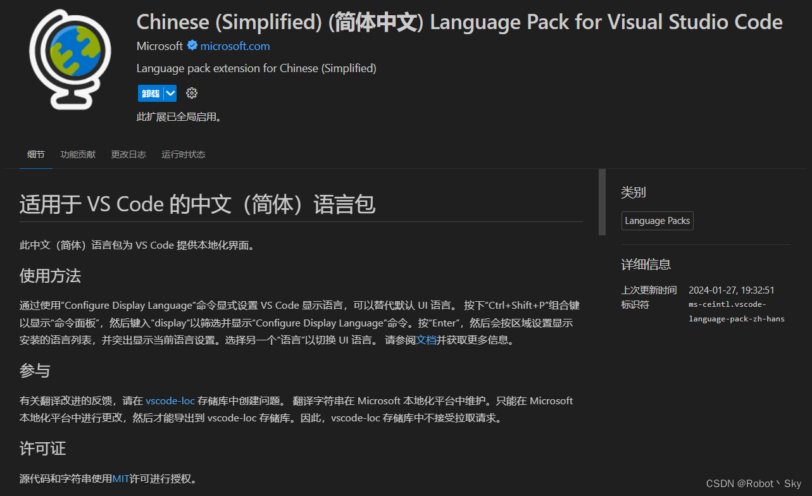Click the identifier ms-ceintl.vscode-language-pack-zh-hans
The width and height of the screenshot is (812, 496).
(x=737, y=312)
